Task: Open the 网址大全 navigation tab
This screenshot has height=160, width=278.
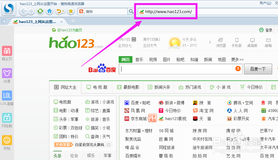Action: point(65,87)
